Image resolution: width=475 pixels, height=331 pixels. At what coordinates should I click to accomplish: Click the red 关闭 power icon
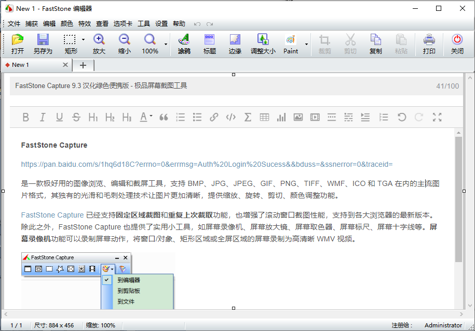(x=457, y=44)
